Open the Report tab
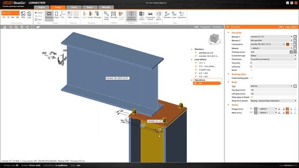Image resolution: width=299 pixels, height=168 pixels. click(90, 7)
